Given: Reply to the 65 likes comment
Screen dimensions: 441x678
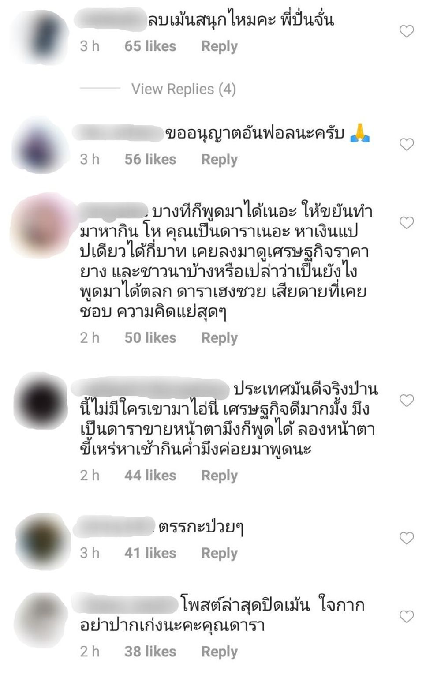Looking at the screenshot, I should [219, 46].
